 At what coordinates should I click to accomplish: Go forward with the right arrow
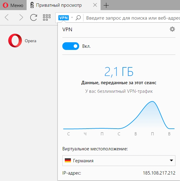pyautogui.click(x=21, y=17)
